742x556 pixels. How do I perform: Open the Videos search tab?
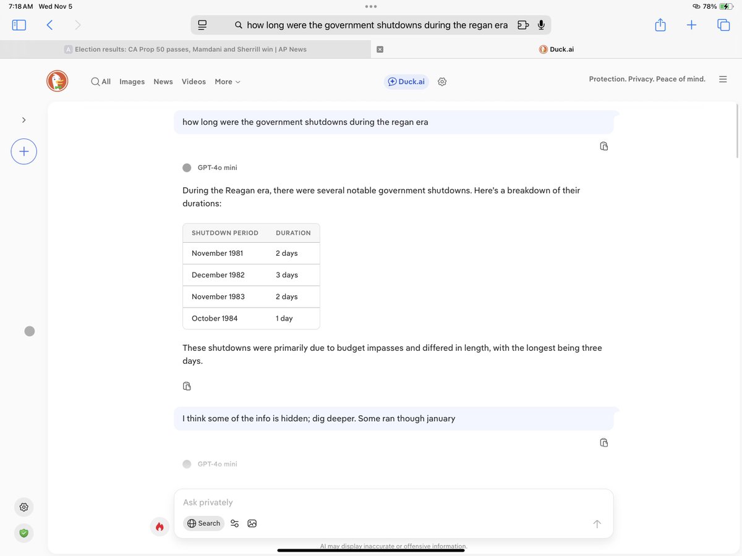[x=194, y=82]
